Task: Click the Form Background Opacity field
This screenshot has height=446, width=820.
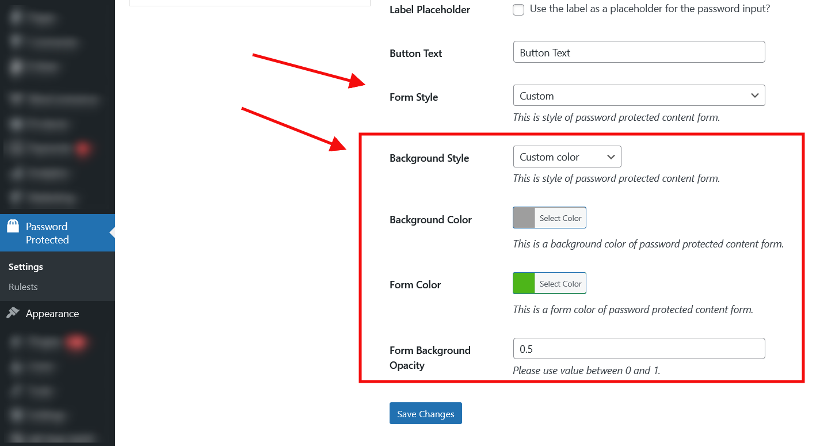Action: point(639,349)
